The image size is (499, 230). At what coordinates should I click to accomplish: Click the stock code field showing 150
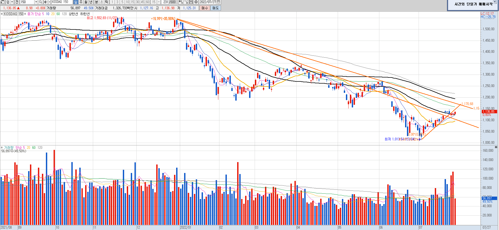(x=27, y=2)
